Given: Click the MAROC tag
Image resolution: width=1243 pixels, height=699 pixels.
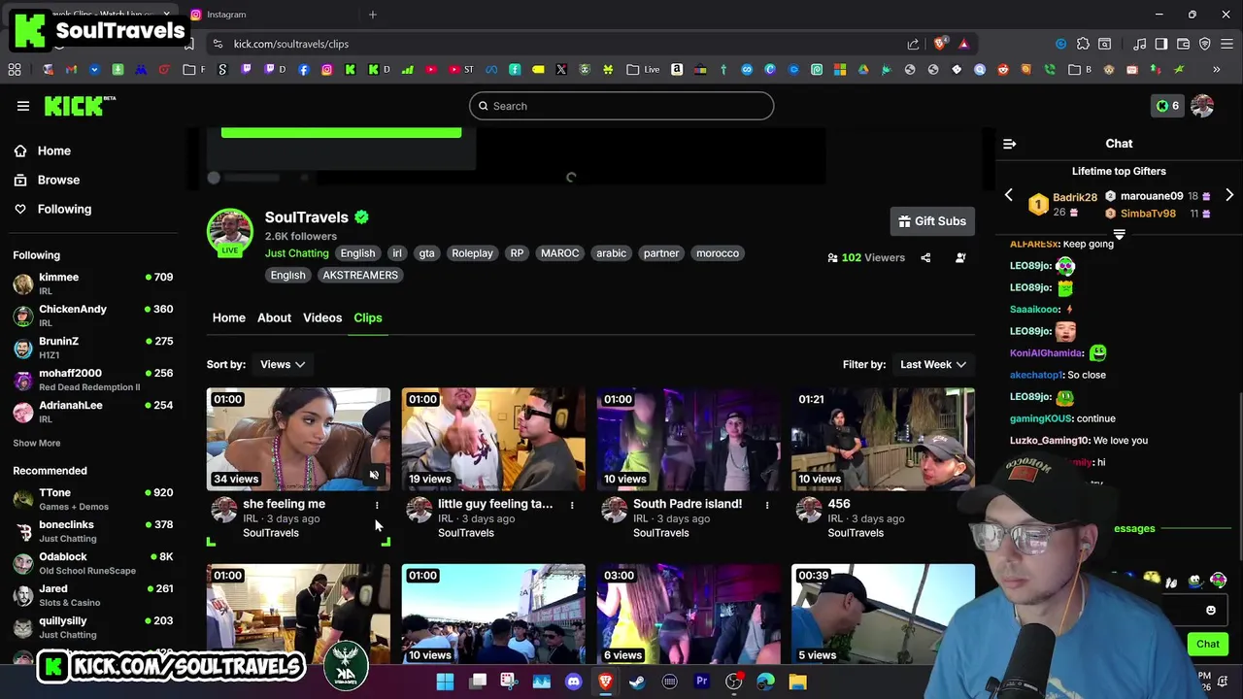Looking at the screenshot, I should [559, 253].
